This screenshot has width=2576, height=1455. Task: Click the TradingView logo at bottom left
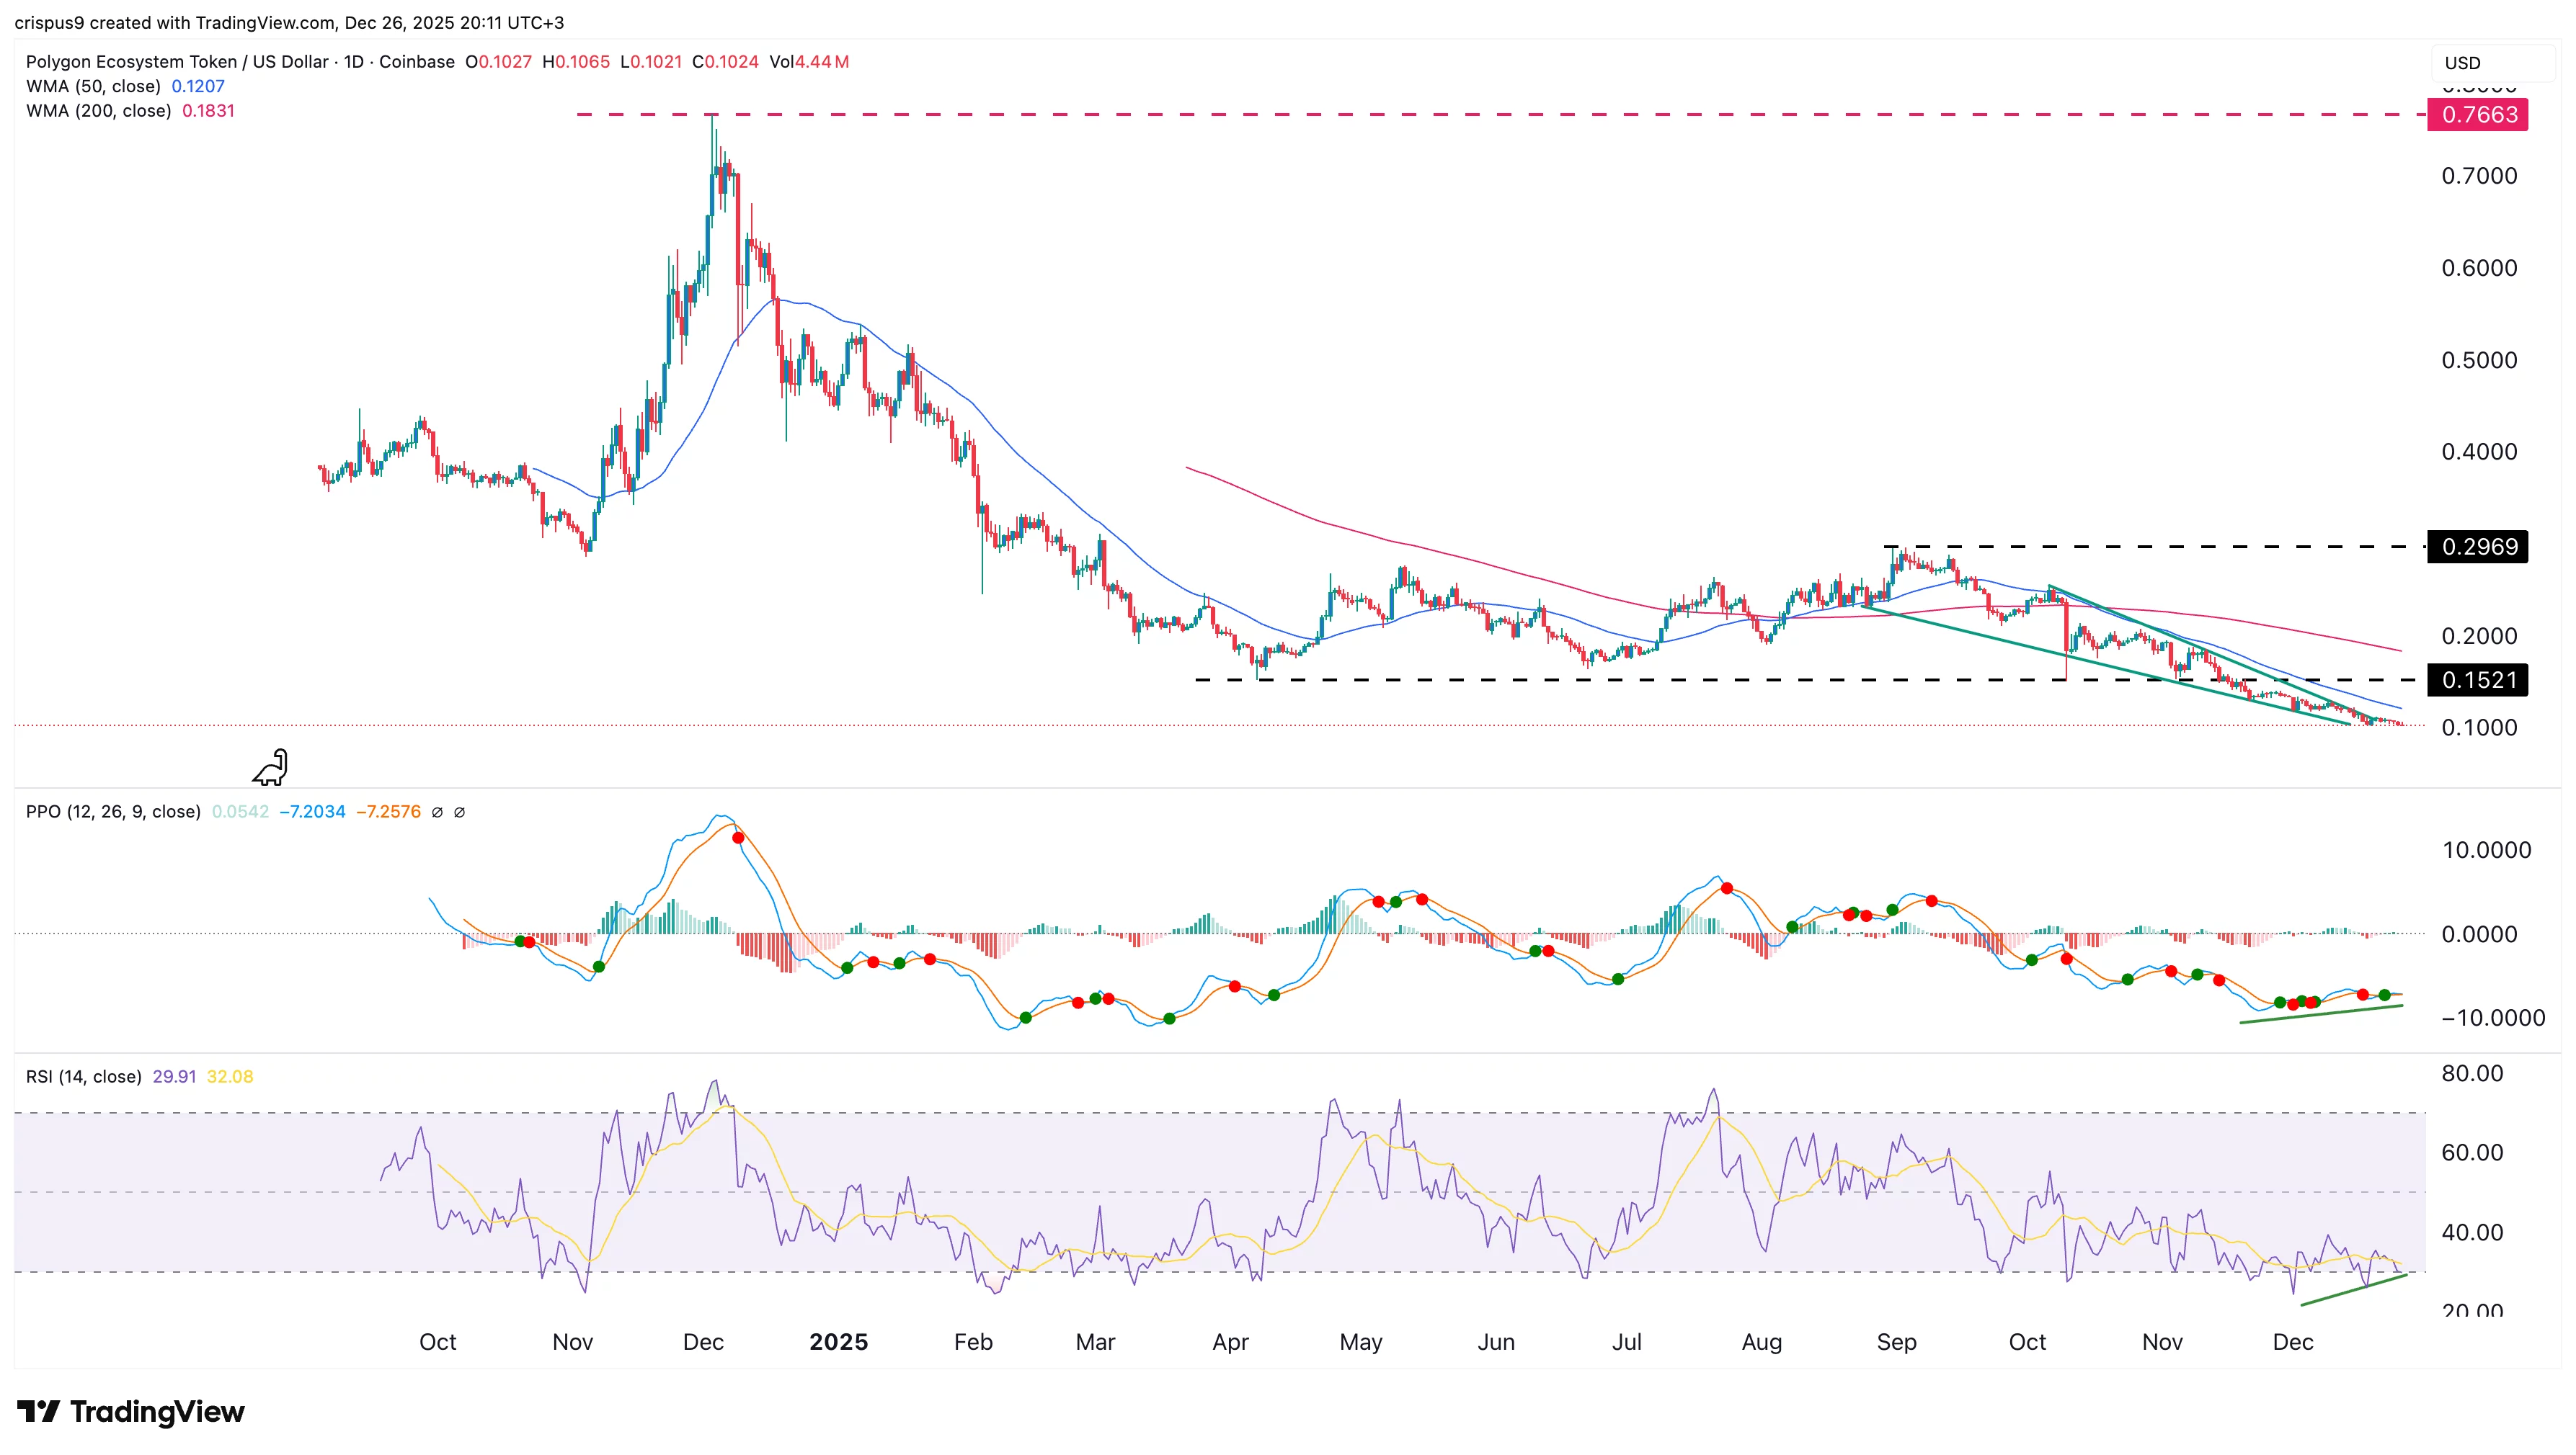[x=130, y=1413]
